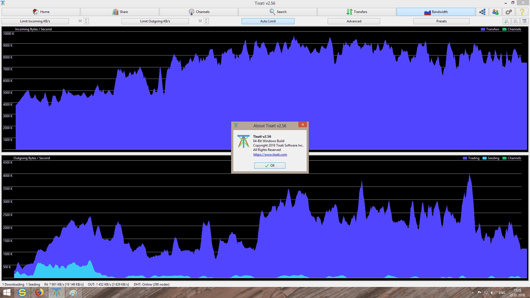Toggle the Auto Limit button
Screen dimensions: 530x298
coord(268,21)
